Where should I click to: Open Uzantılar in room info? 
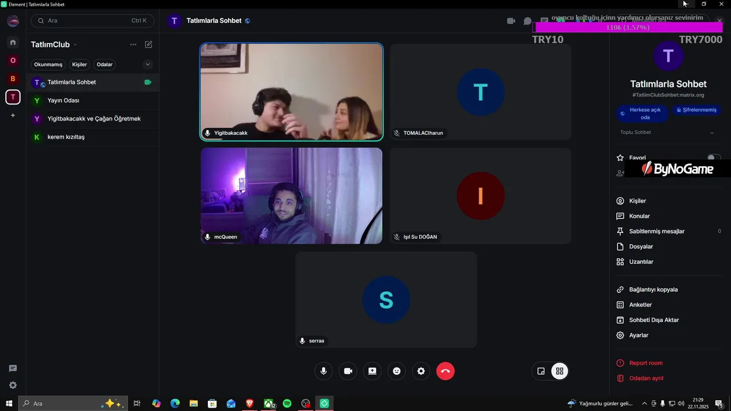(x=668, y=261)
